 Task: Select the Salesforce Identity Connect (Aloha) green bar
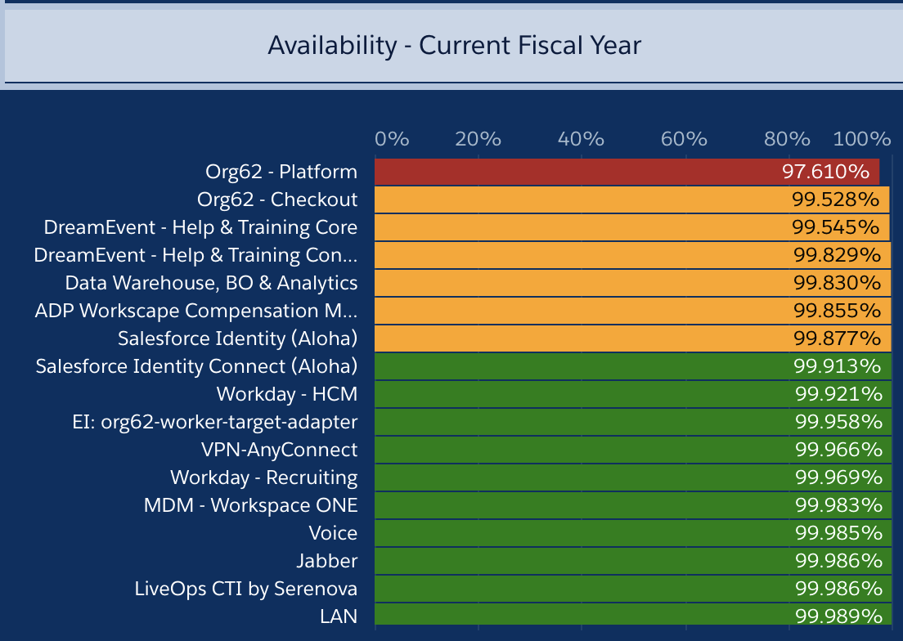point(633,366)
